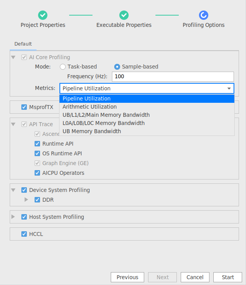
Task: Collapse the Device System Profiling section
Action: 13,190
